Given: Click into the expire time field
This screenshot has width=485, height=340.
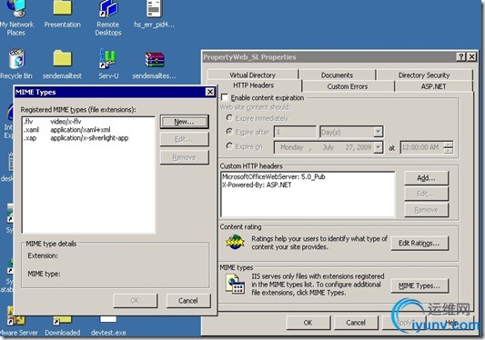Looking at the screenshot, I should tap(422, 147).
